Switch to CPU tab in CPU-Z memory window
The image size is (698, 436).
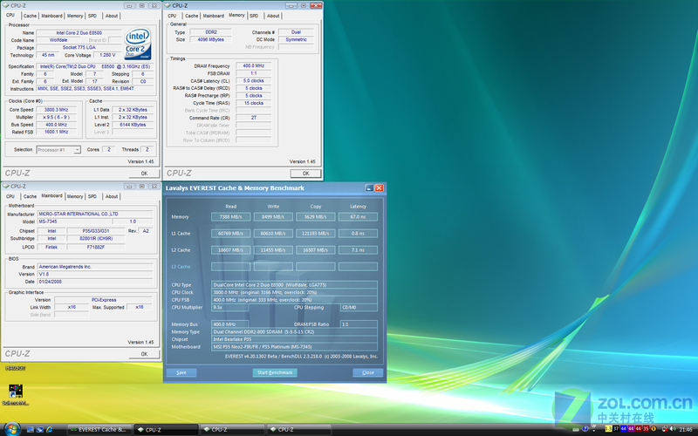172,16
